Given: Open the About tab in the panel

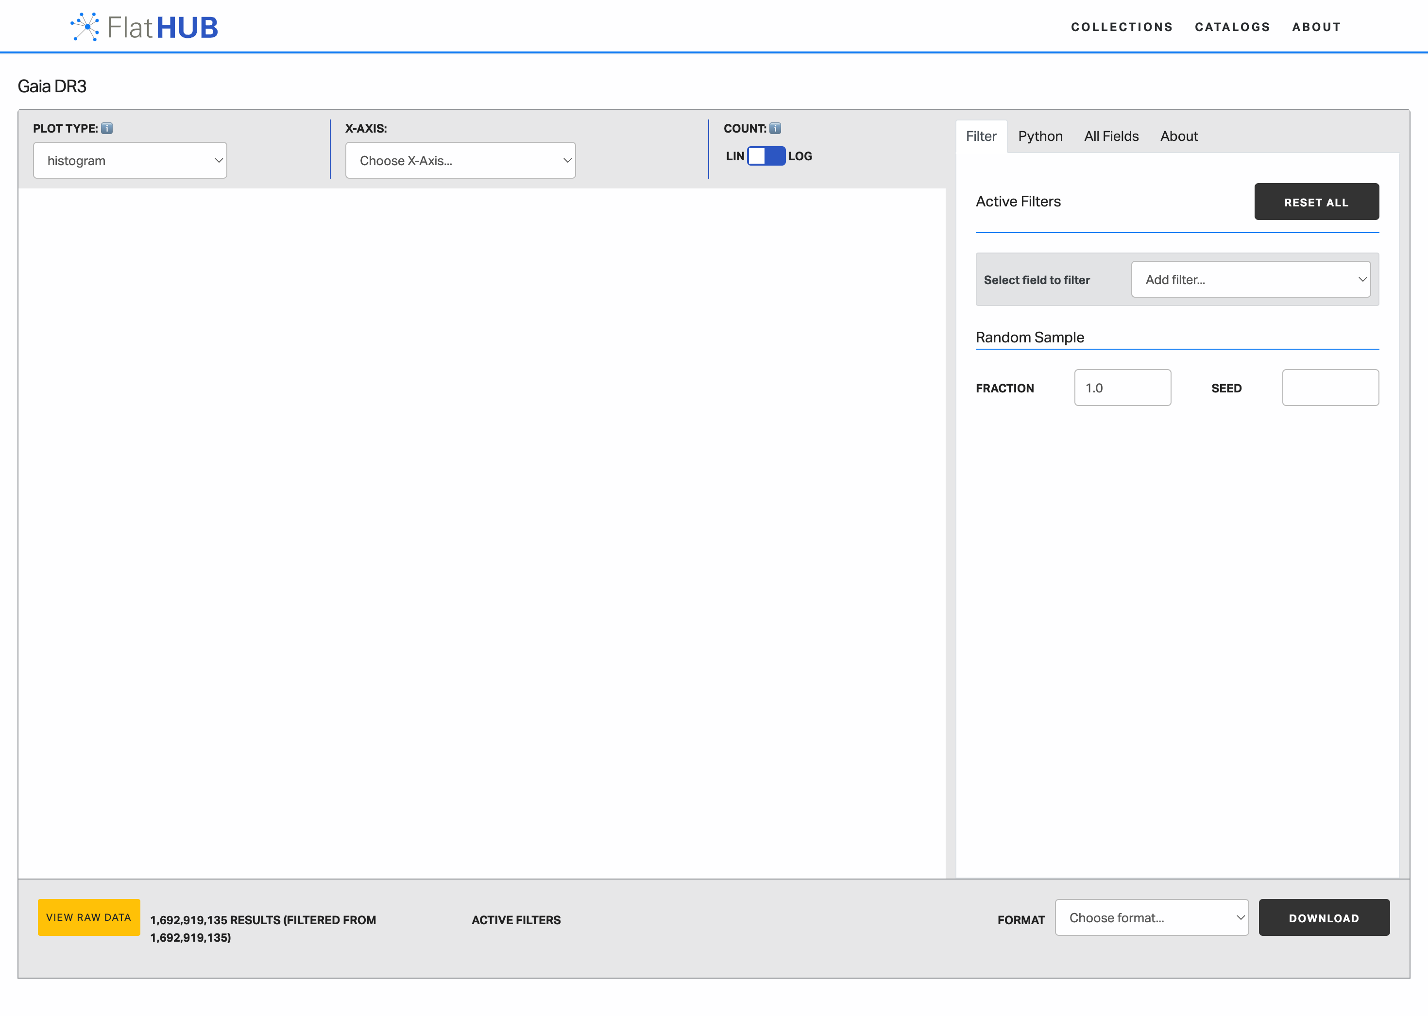Looking at the screenshot, I should pos(1178,136).
